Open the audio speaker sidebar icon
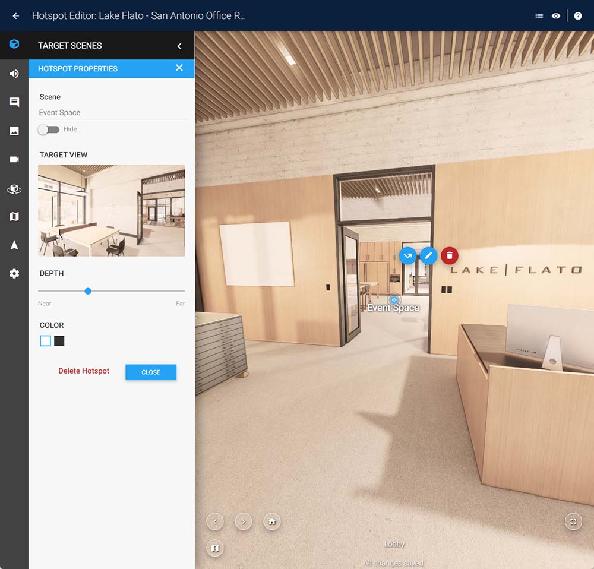The width and height of the screenshot is (594, 569). click(14, 74)
